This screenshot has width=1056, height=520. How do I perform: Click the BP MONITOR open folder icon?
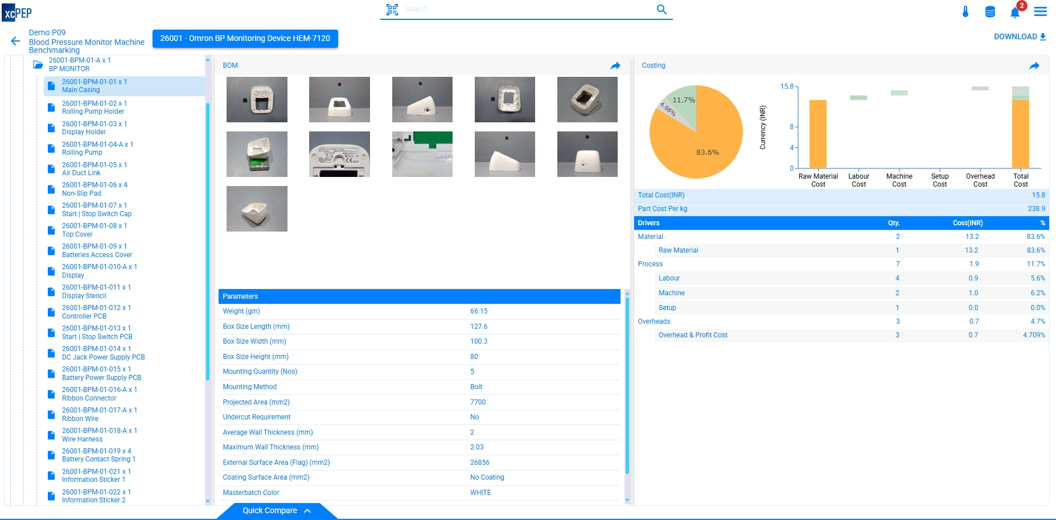click(38, 64)
